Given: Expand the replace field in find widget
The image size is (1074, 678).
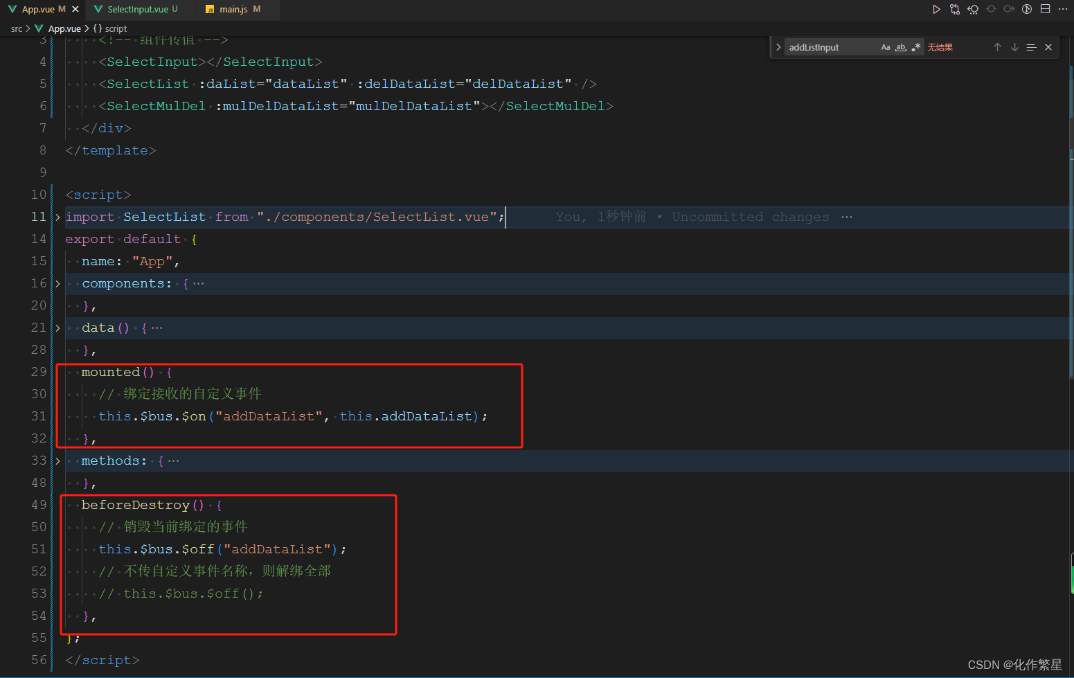Looking at the screenshot, I should (778, 47).
